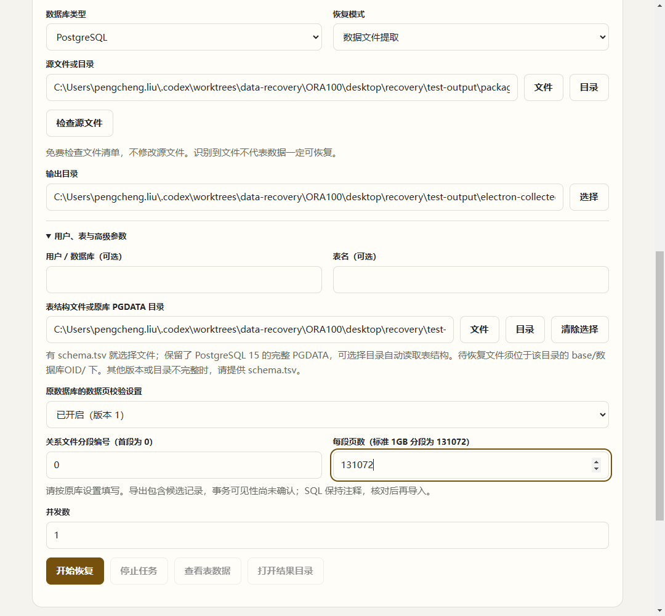Focus the 用户 / 数据库 (可选) field
The image size is (665, 616).
(183, 280)
